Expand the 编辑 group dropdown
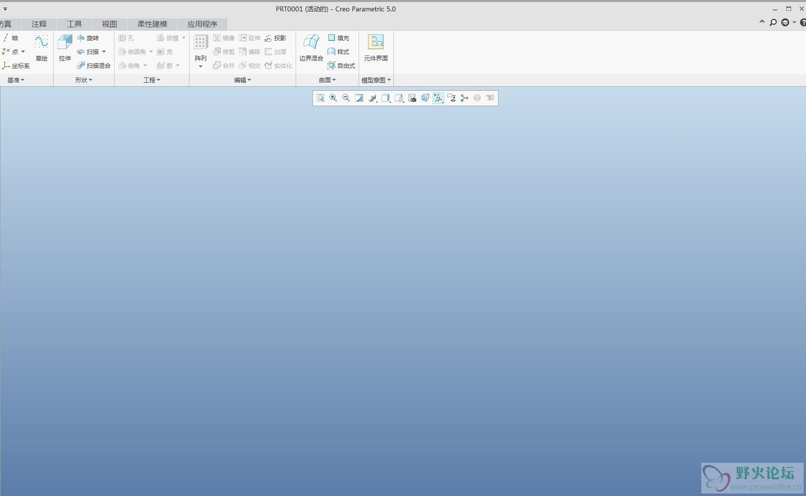Image resolution: width=806 pixels, height=496 pixels. [x=243, y=80]
